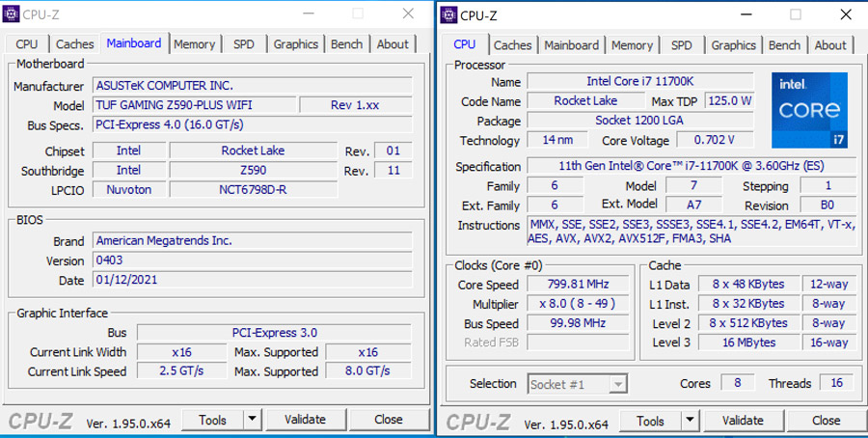The width and height of the screenshot is (868, 438).
Task: Select the Mainboard tab in the left window
Action: tap(134, 43)
